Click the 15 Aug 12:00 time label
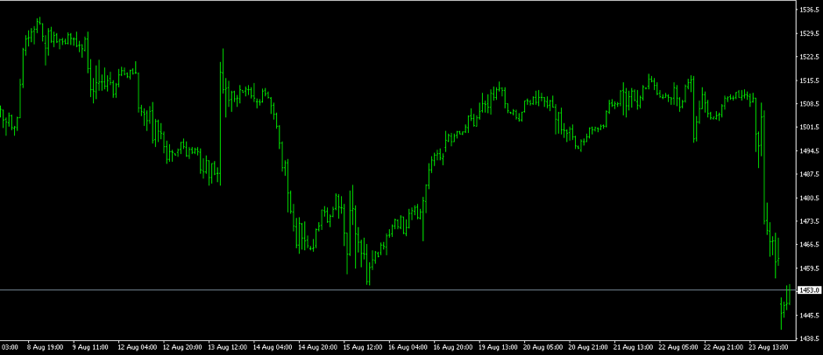The width and height of the screenshot is (823, 355). 363,348
